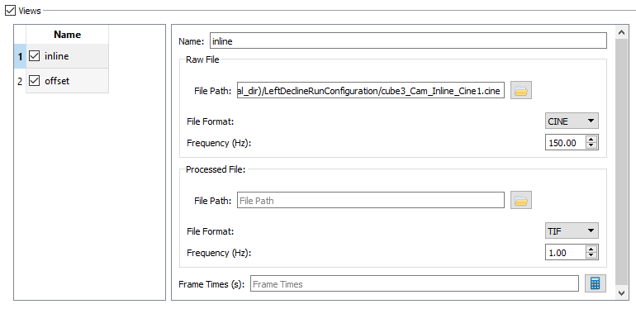Click the scrollbar down arrow
Viewport: 636px width, 309px height.
620,292
